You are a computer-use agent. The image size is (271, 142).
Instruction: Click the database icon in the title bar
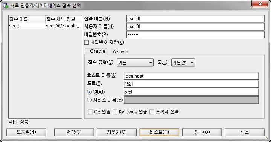coord(6,5)
